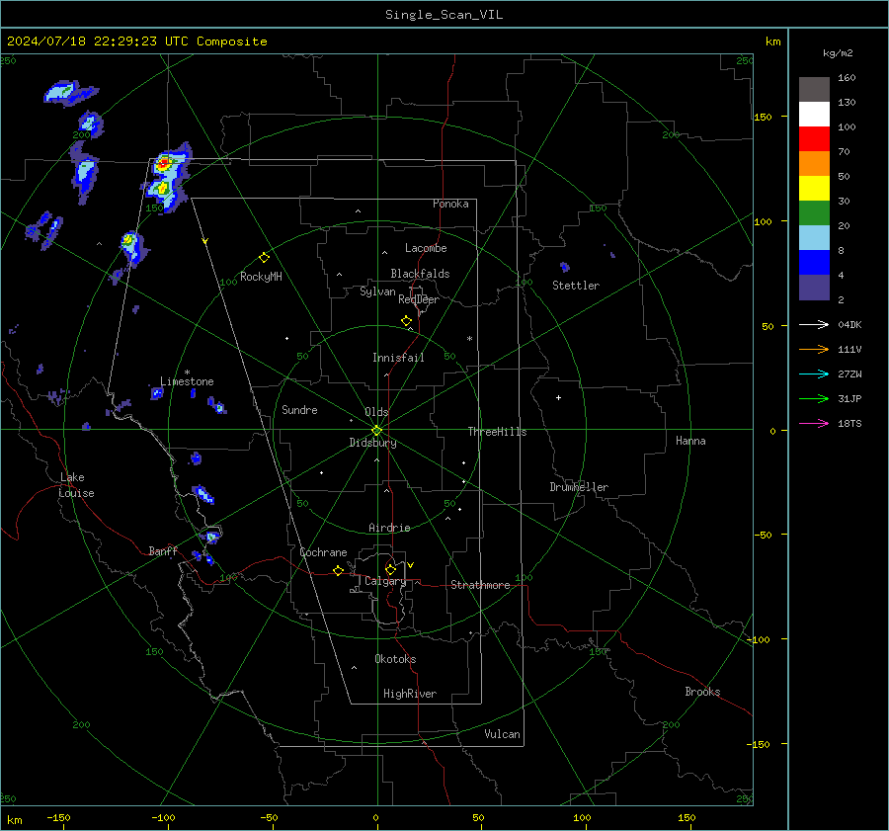Click the green 31JP arrow in legend
Screen dimensions: 889x831
(x=814, y=399)
